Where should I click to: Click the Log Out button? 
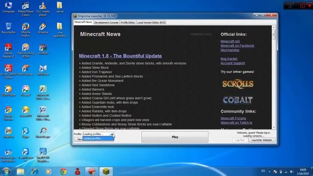(x=240, y=140)
